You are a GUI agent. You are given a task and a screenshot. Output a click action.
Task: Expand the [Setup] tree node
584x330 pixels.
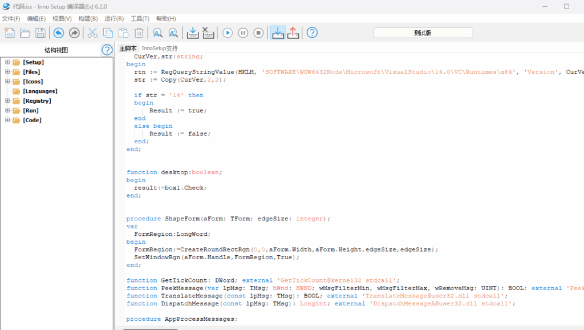(x=7, y=62)
